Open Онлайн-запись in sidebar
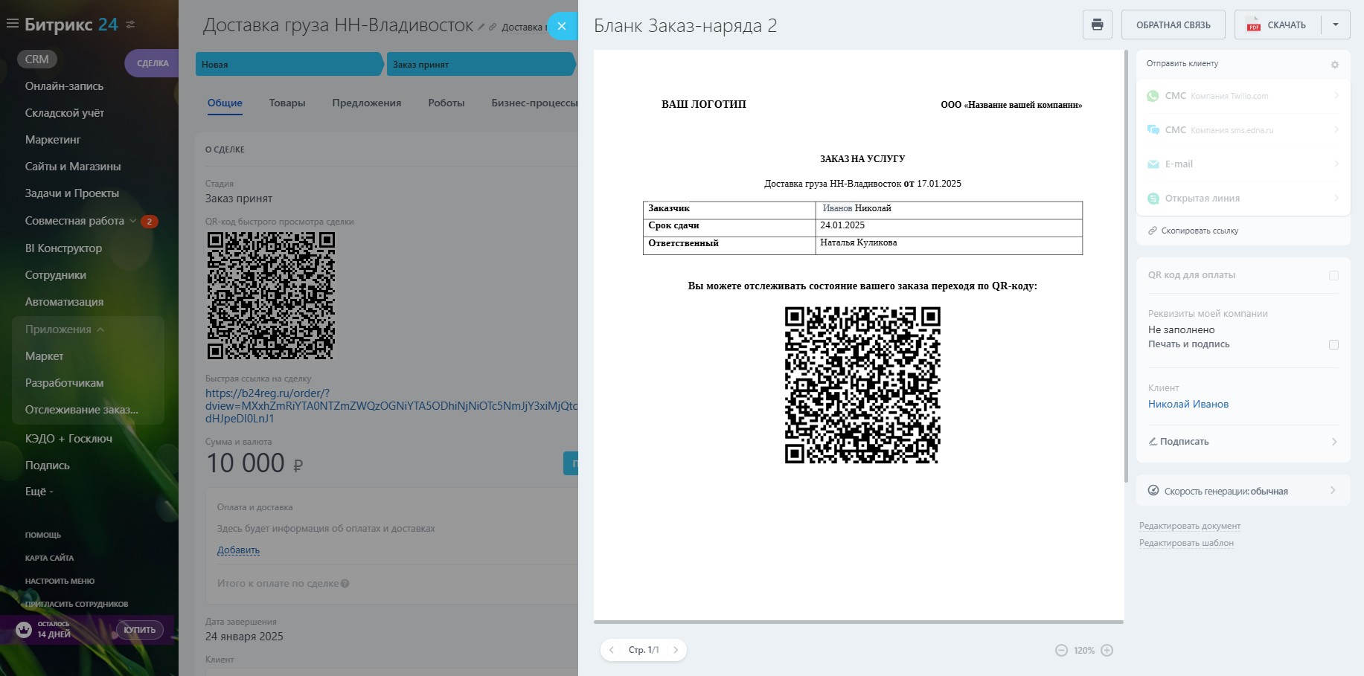 pos(64,86)
